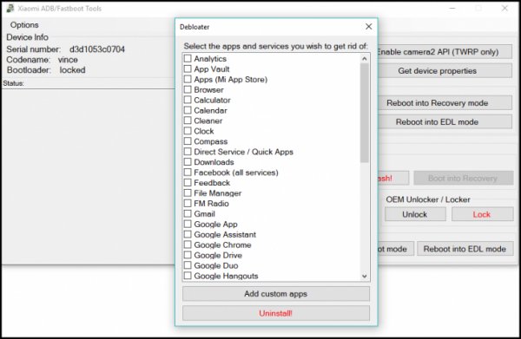
Task: Tick Facebook (all services) checkbox
Action: click(188, 173)
